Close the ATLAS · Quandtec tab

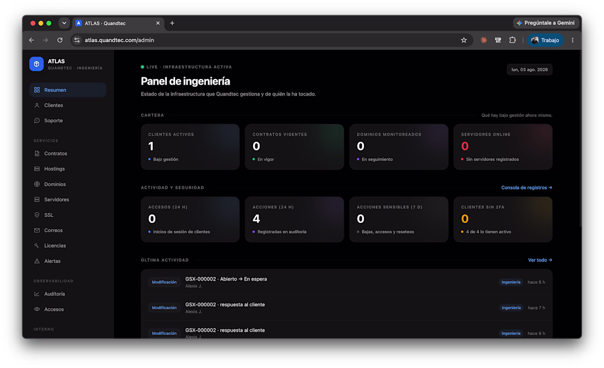pyautogui.click(x=158, y=23)
